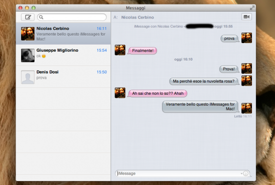Click avatar beside 'prova' sent message

click(x=246, y=38)
